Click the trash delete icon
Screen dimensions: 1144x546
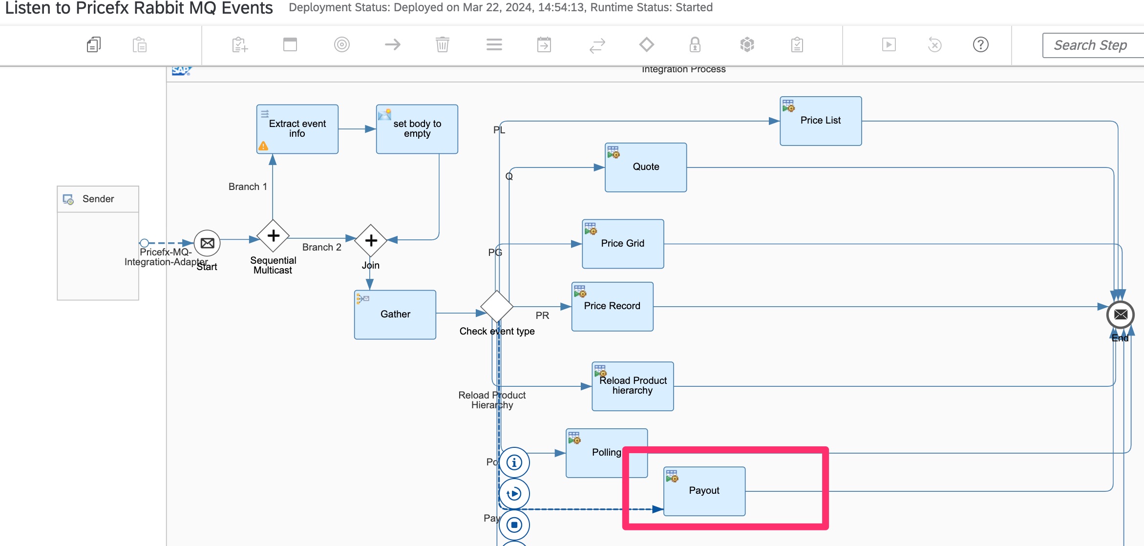(443, 45)
